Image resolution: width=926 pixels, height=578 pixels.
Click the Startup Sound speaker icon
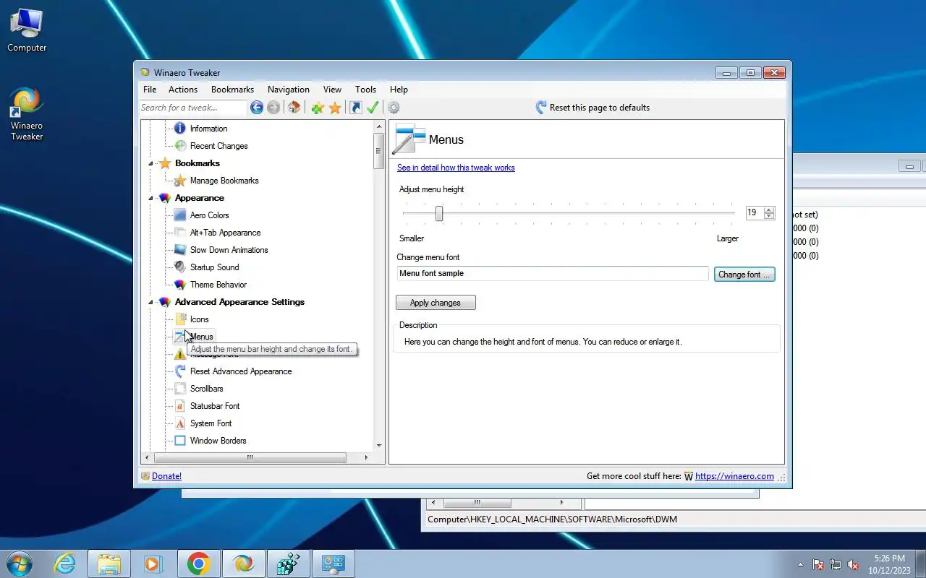180,267
